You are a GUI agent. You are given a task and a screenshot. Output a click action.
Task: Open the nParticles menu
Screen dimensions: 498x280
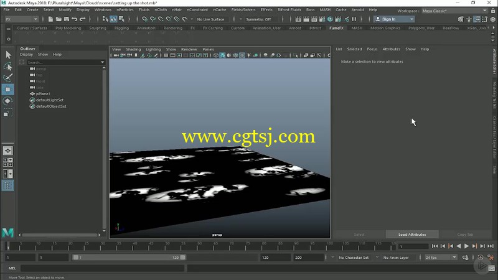click(x=125, y=10)
